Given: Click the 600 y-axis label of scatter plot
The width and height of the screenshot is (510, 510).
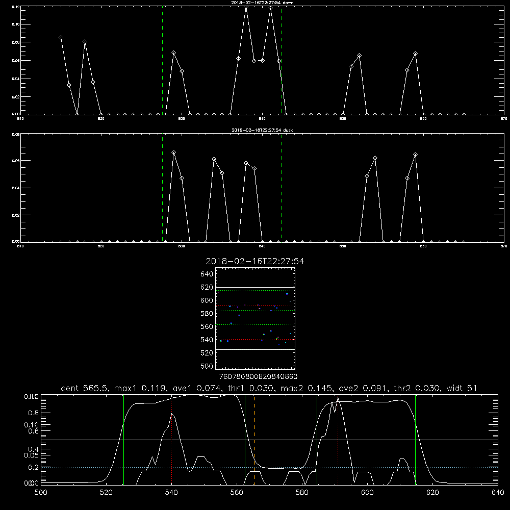Looking at the screenshot, I should [x=207, y=300].
